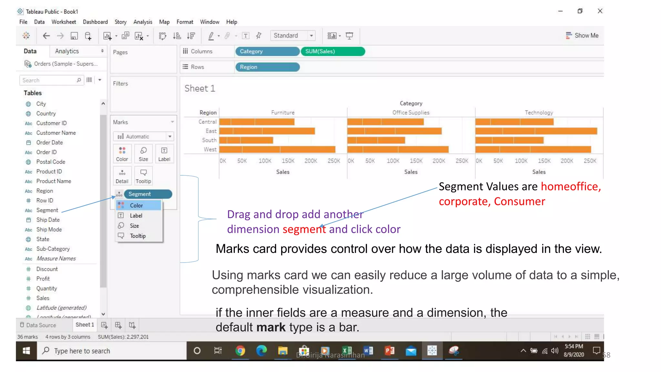Click the Presentation Mode icon

[x=349, y=36]
